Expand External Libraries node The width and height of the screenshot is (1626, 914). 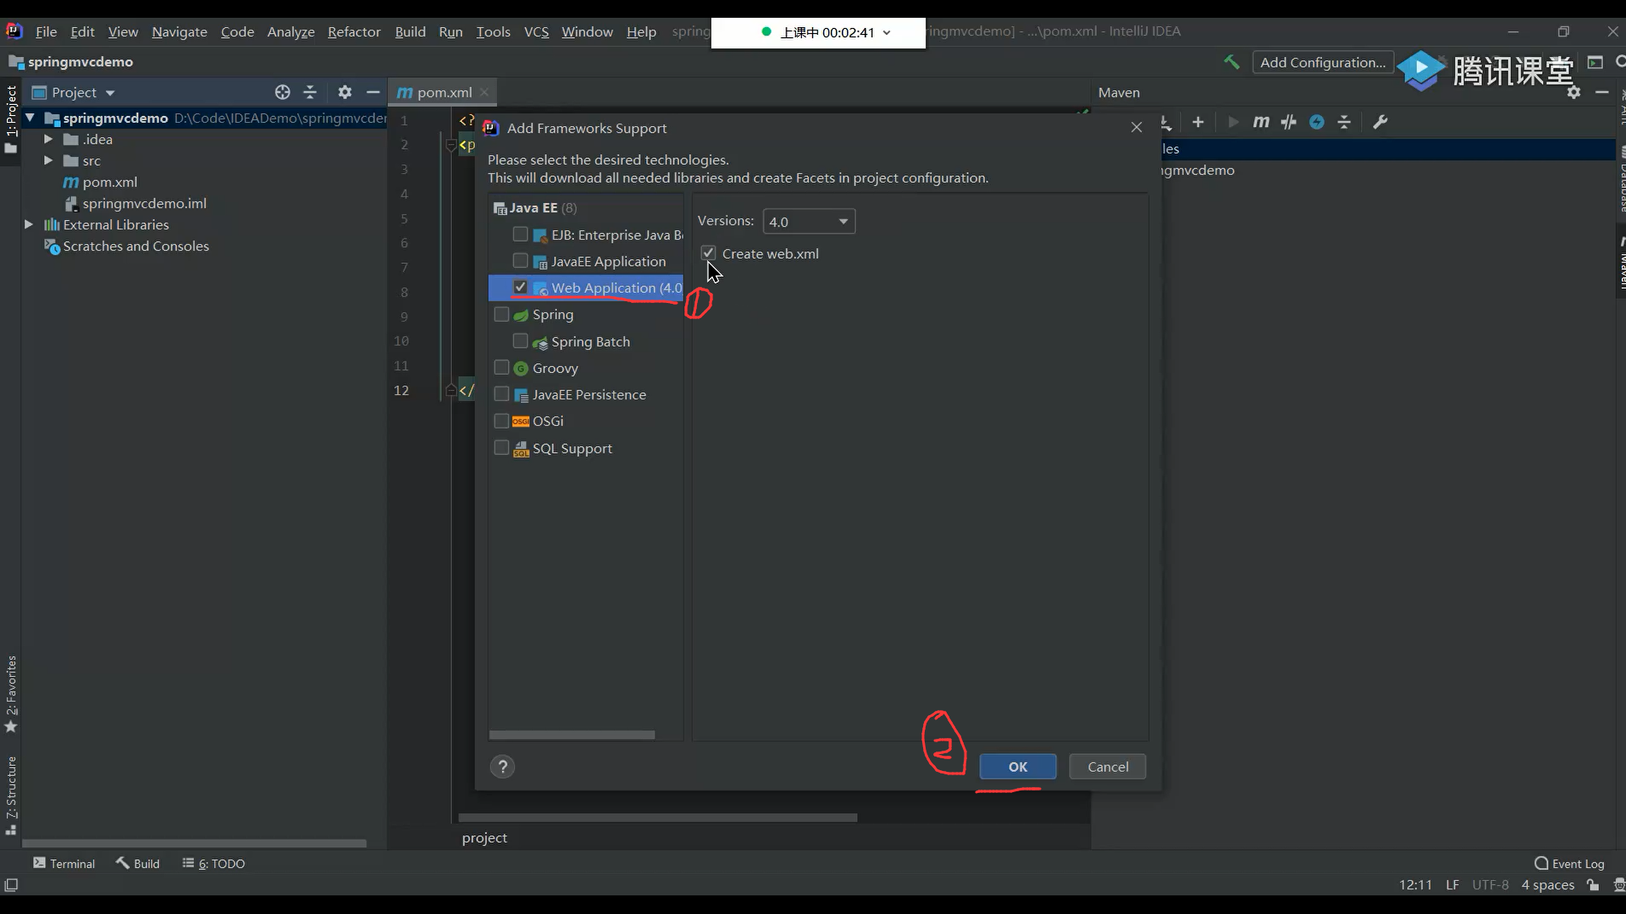pyautogui.click(x=28, y=224)
